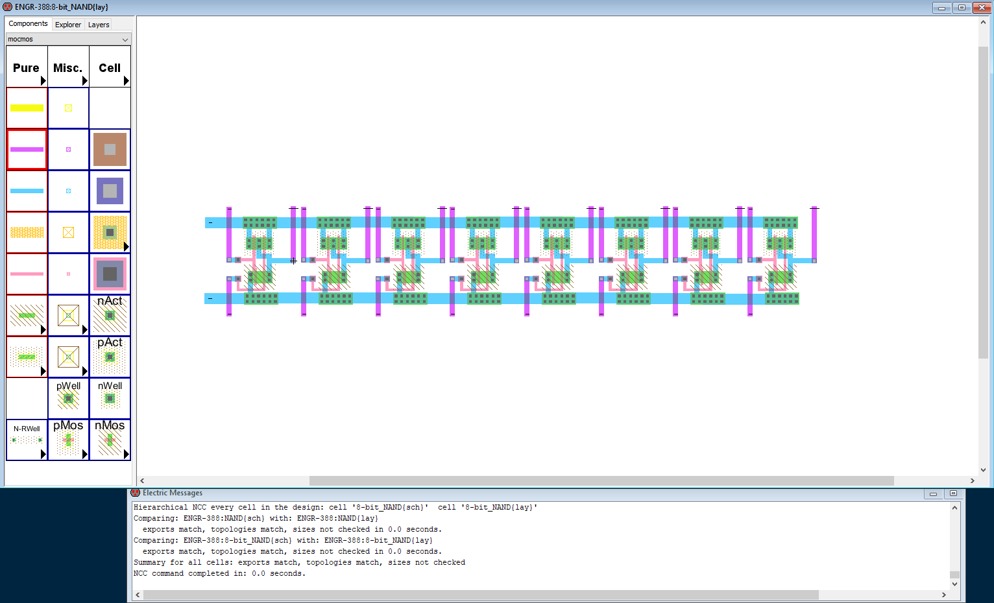This screenshot has width=994, height=603.
Task: Select the magenta pin node
Action: click(68, 149)
